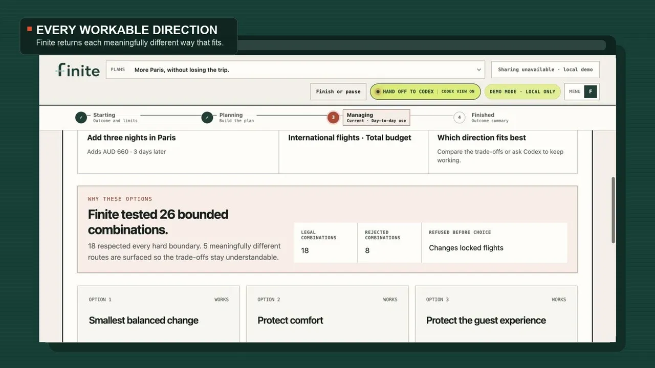Viewport: 655px width, 368px height.
Task: Click the Which direction fits best heading
Action: 482,137
